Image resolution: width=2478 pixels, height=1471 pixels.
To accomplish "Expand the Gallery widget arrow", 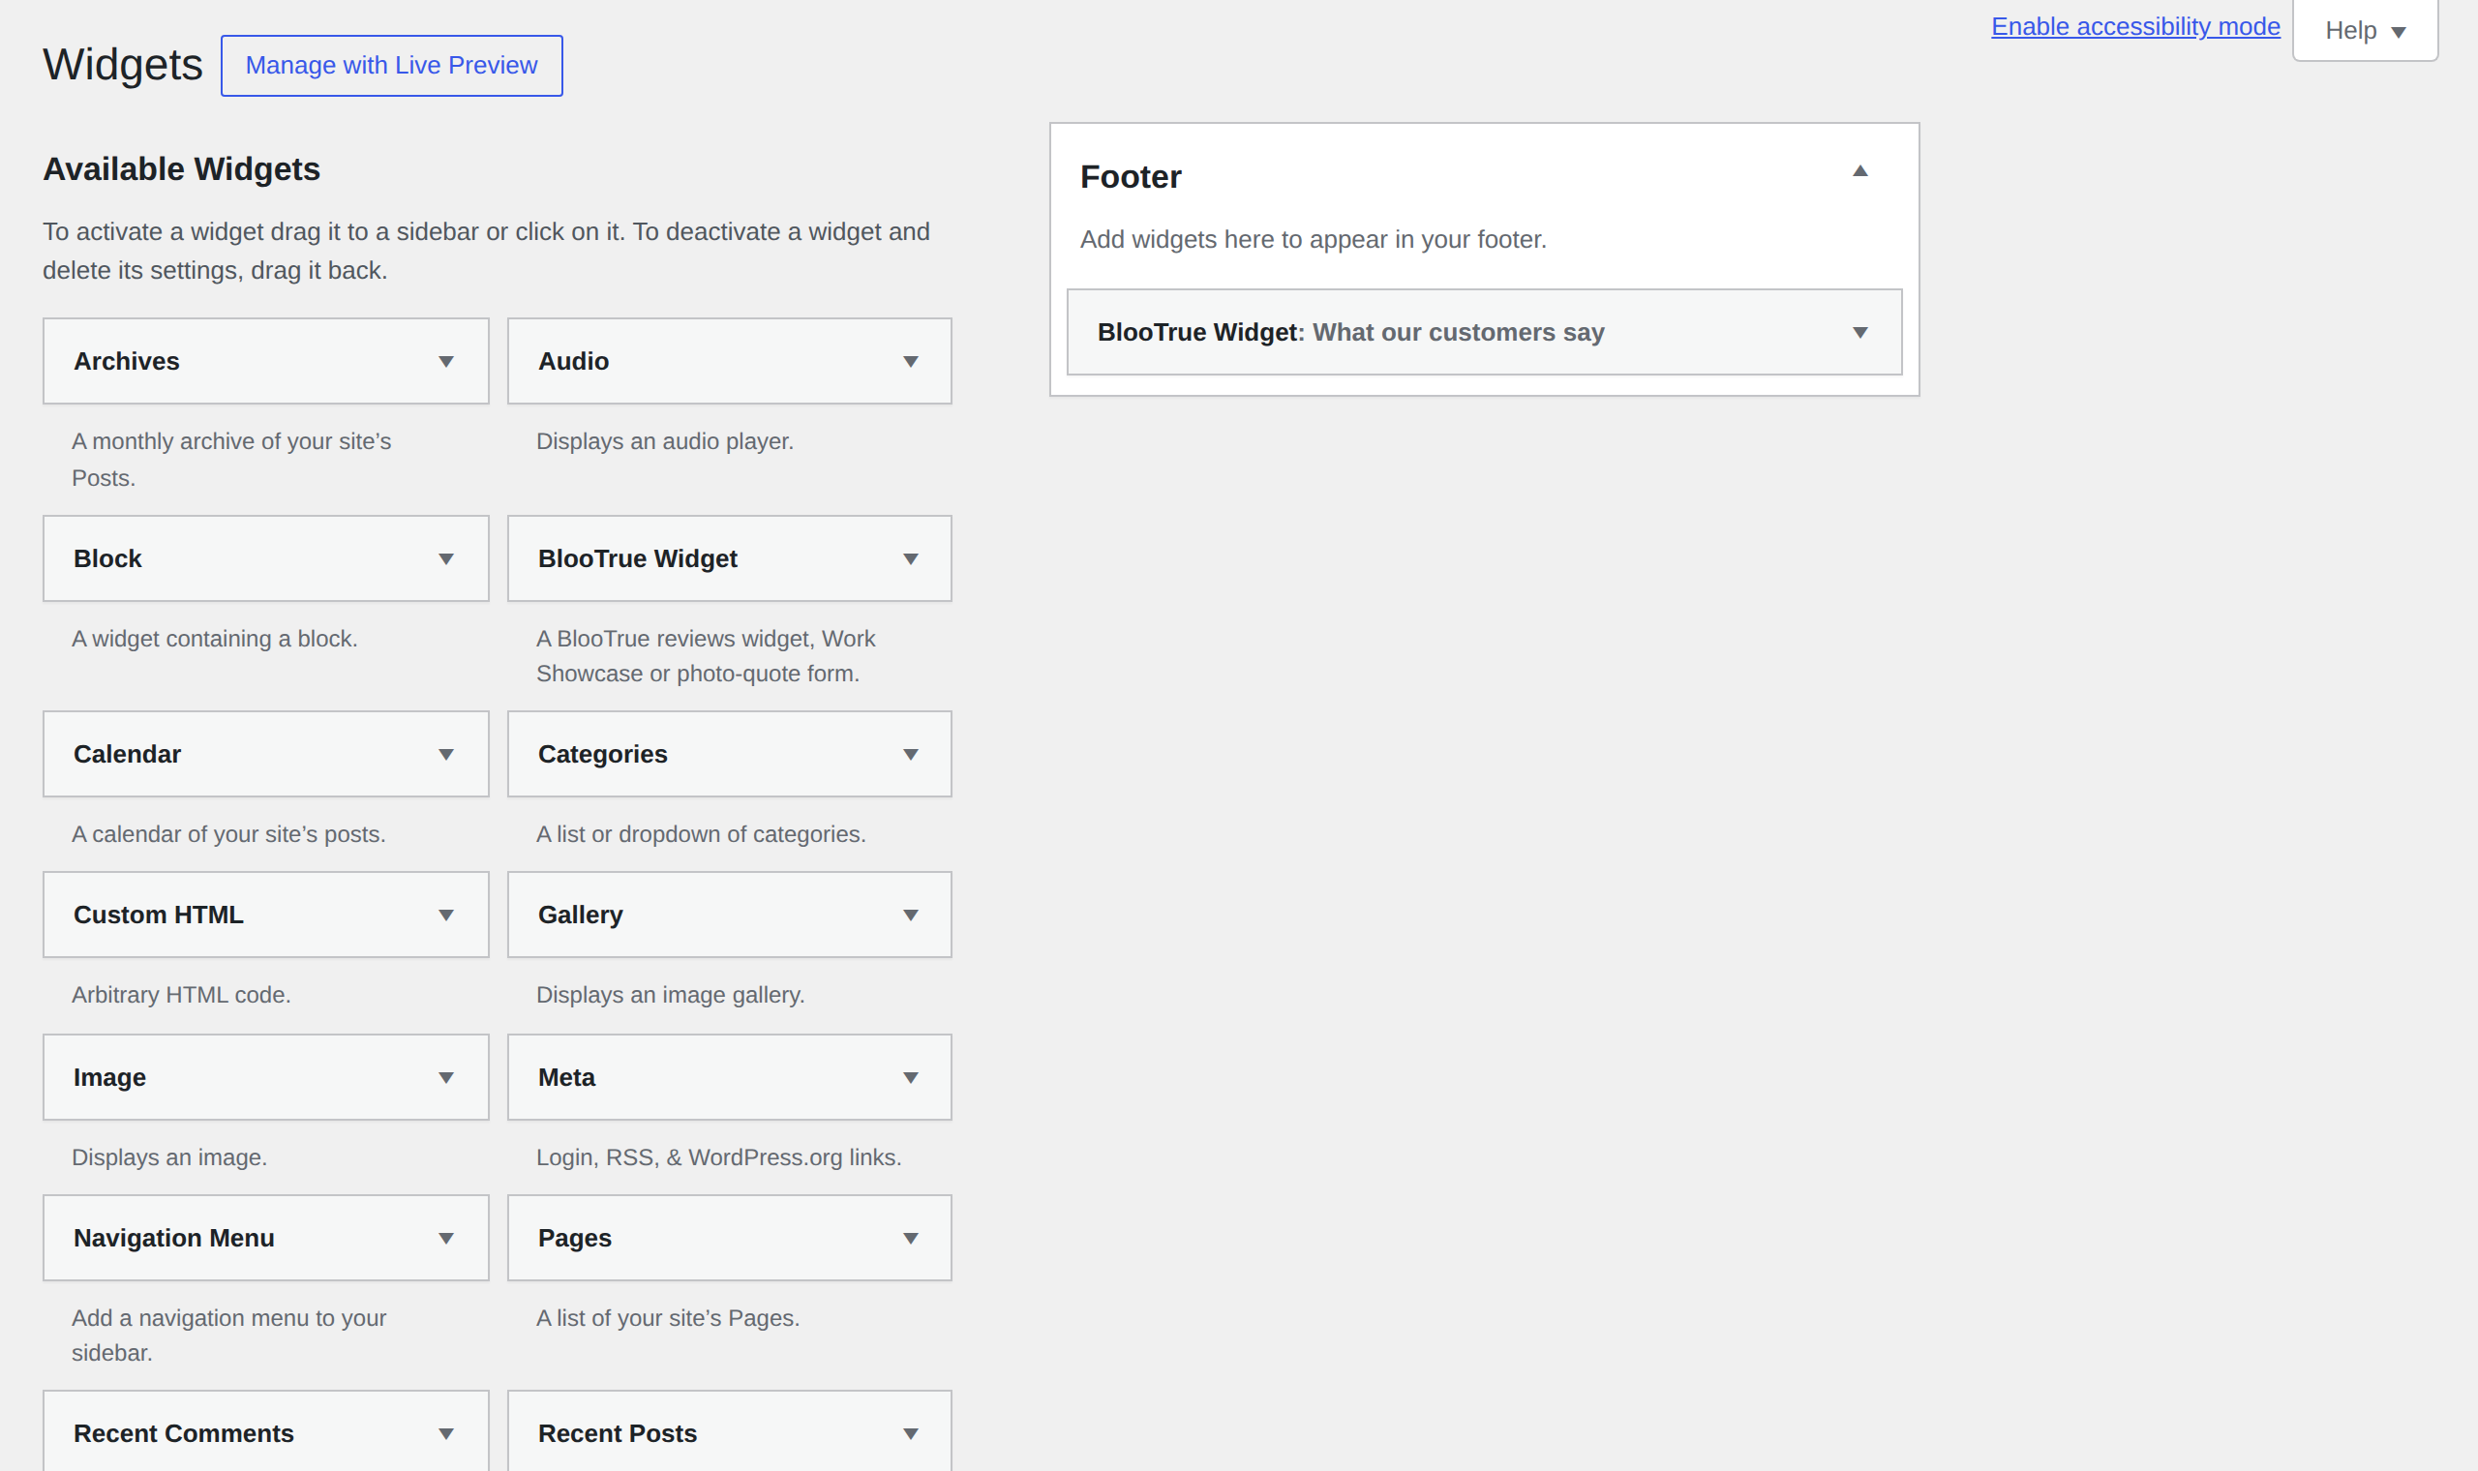I will [911, 915].
